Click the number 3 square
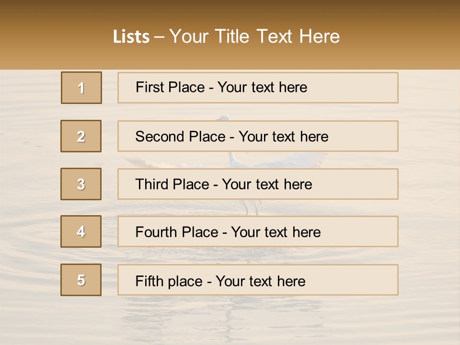 coord(81,184)
